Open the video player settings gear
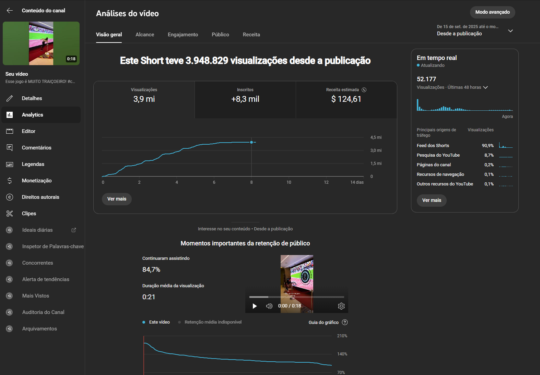The image size is (540, 375). tap(341, 306)
